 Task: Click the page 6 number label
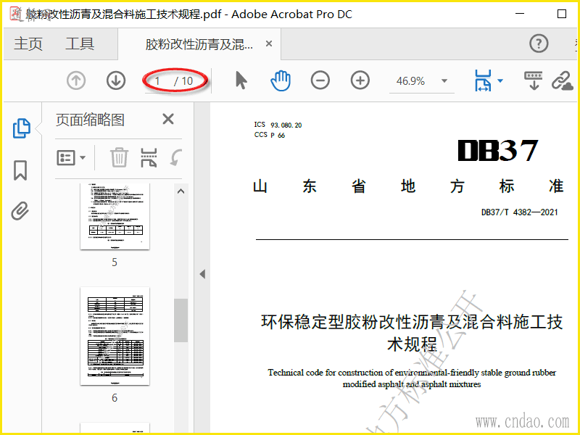coord(115,397)
